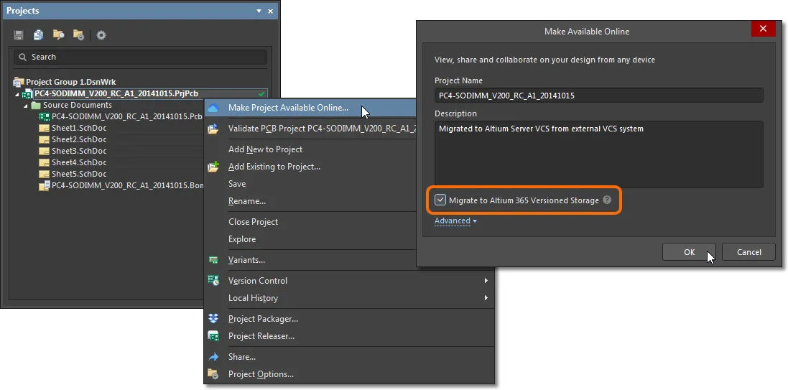This screenshot has width=788, height=390.
Task: Click the Search field in Projects panel
Action: tap(140, 57)
